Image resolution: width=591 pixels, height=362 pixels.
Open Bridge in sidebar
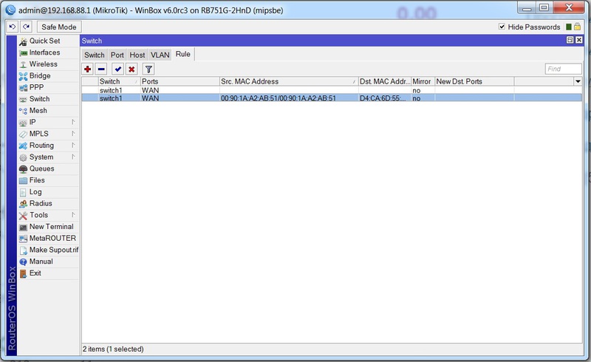point(48,76)
